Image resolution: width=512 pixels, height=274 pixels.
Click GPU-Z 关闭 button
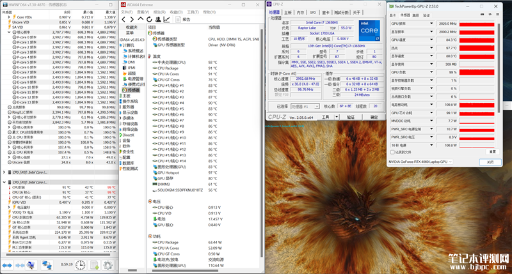click(490, 162)
